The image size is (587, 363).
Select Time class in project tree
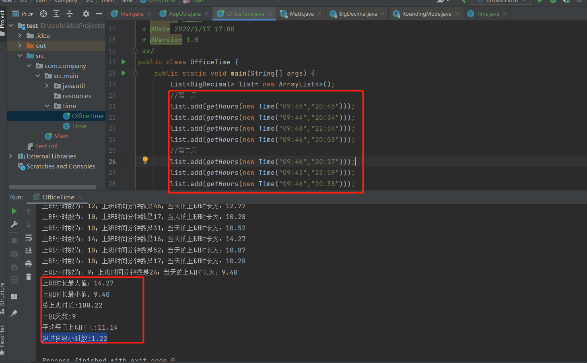pyautogui.click(x=75, y=126)
